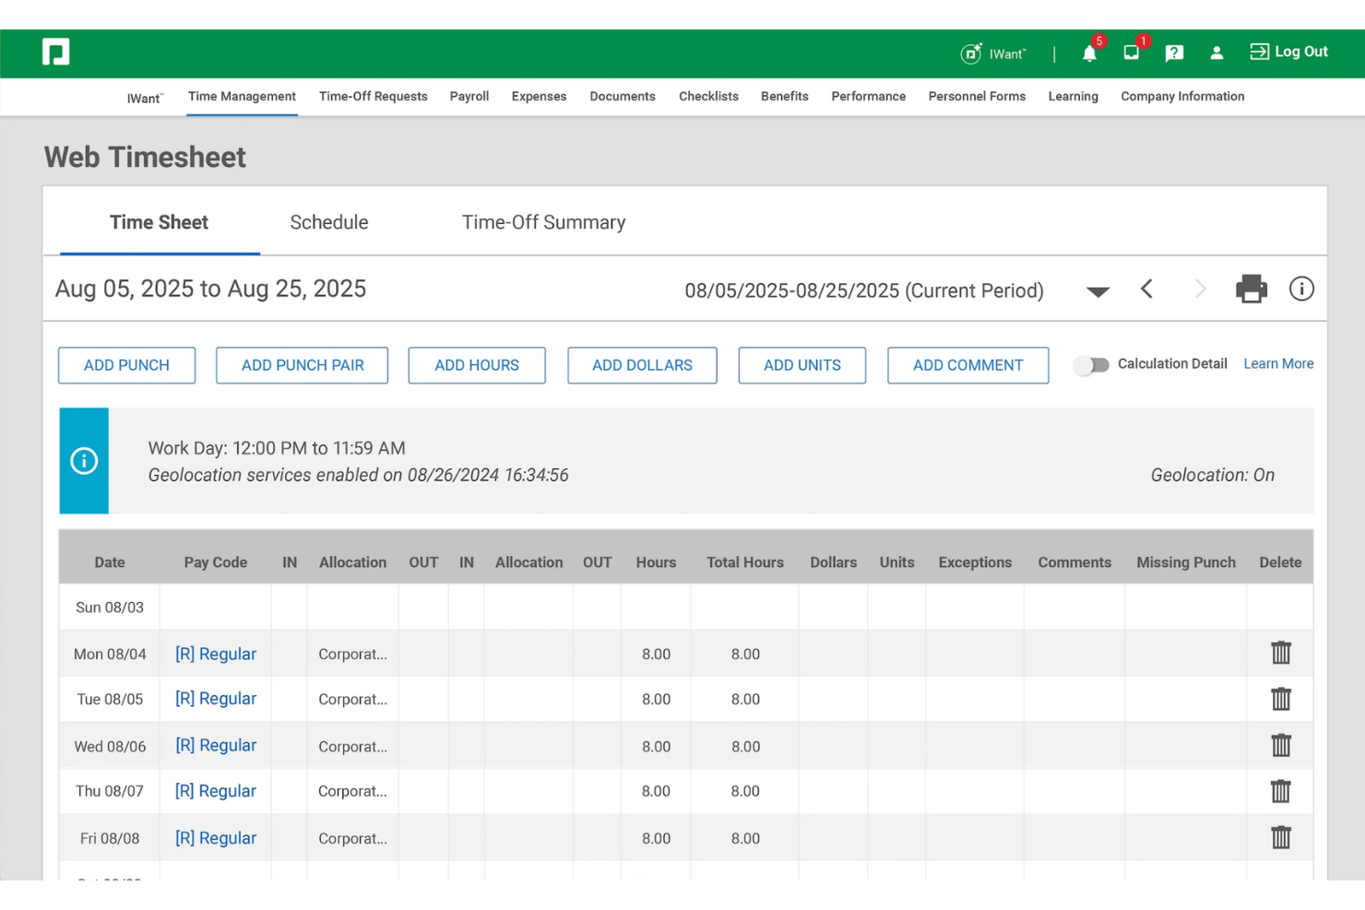
Task: Open [R] Regular pay code for Wed 08/06
Action: click(x=216, y=745)
